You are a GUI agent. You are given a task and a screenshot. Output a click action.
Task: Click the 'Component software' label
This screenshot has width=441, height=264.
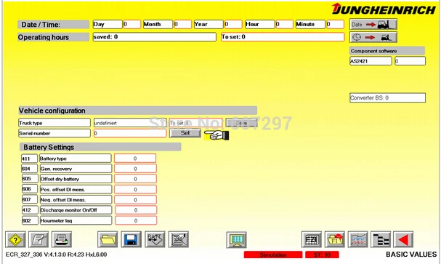(387, 51)
